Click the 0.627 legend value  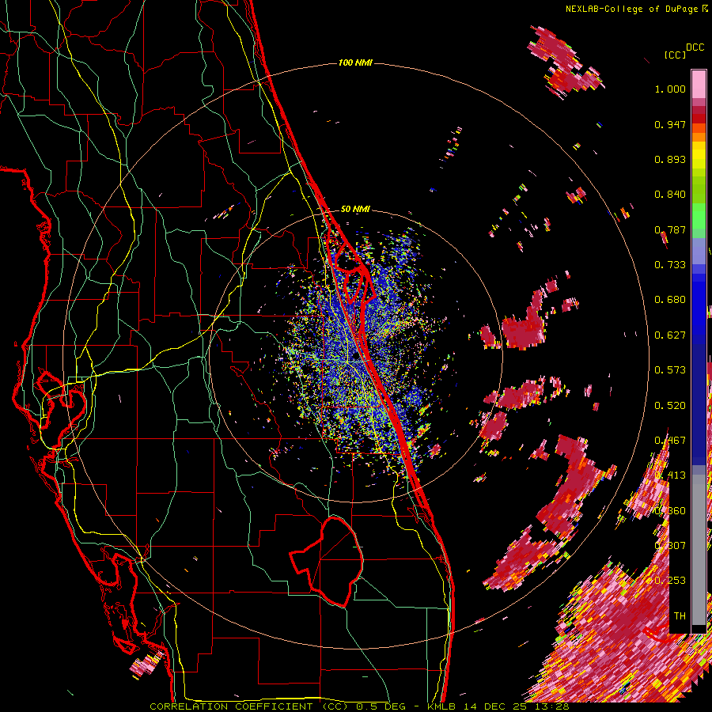670,335
